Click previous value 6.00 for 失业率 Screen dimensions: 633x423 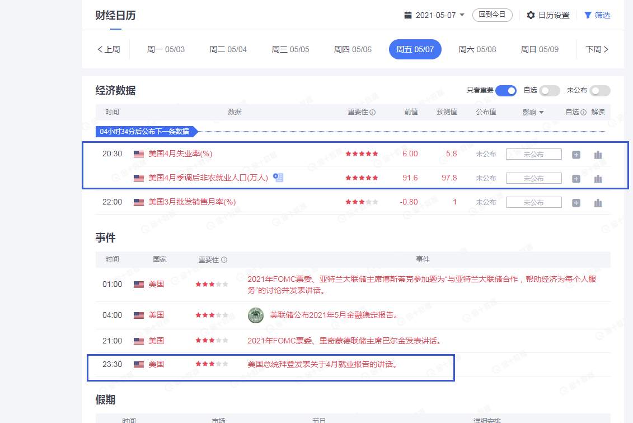410,154
